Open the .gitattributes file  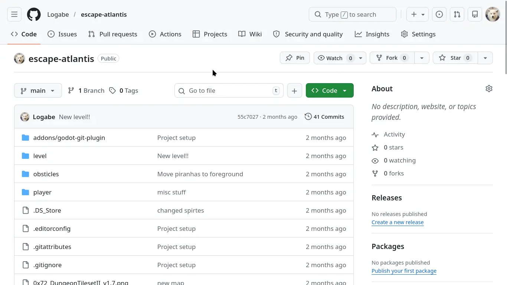pyautogui.click(x=52, y=247)
